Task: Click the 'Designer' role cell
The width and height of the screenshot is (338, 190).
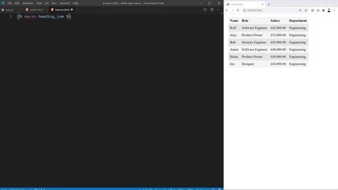Action: point(248,64)
